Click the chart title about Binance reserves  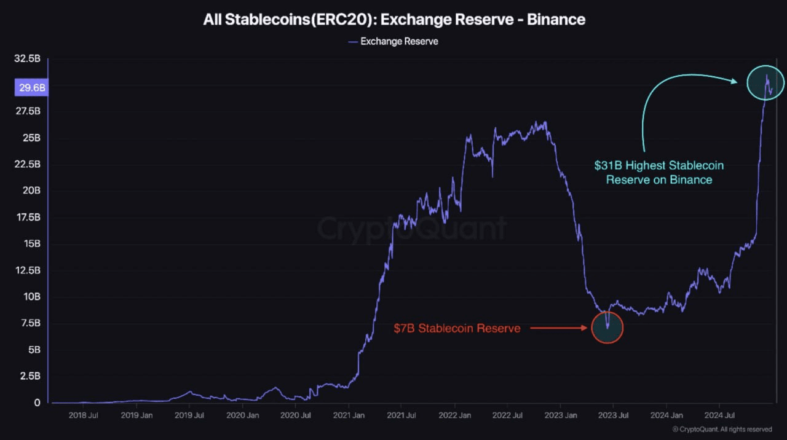pyautogui.click(x=394, y=20)
